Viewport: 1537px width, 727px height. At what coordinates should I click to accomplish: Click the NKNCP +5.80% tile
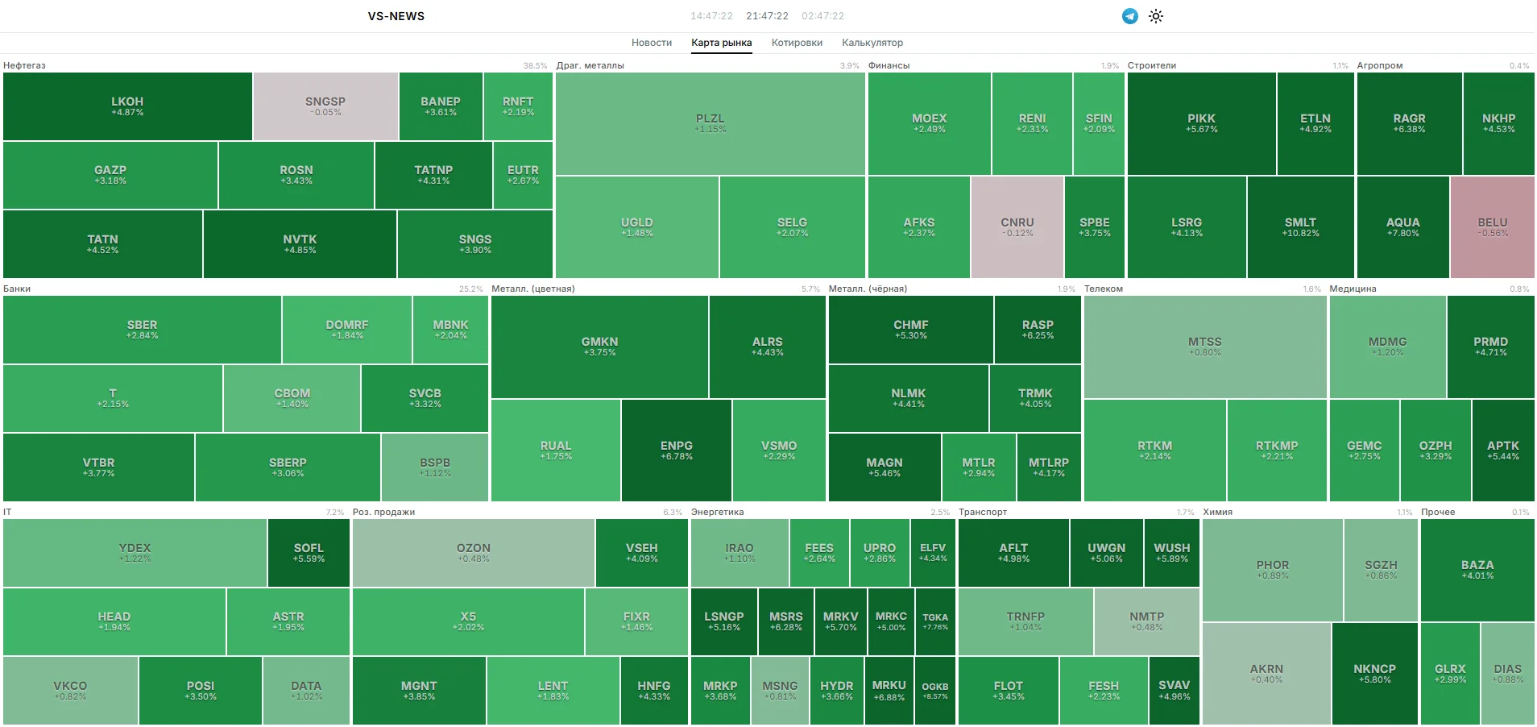click(x=1375, y=674)
